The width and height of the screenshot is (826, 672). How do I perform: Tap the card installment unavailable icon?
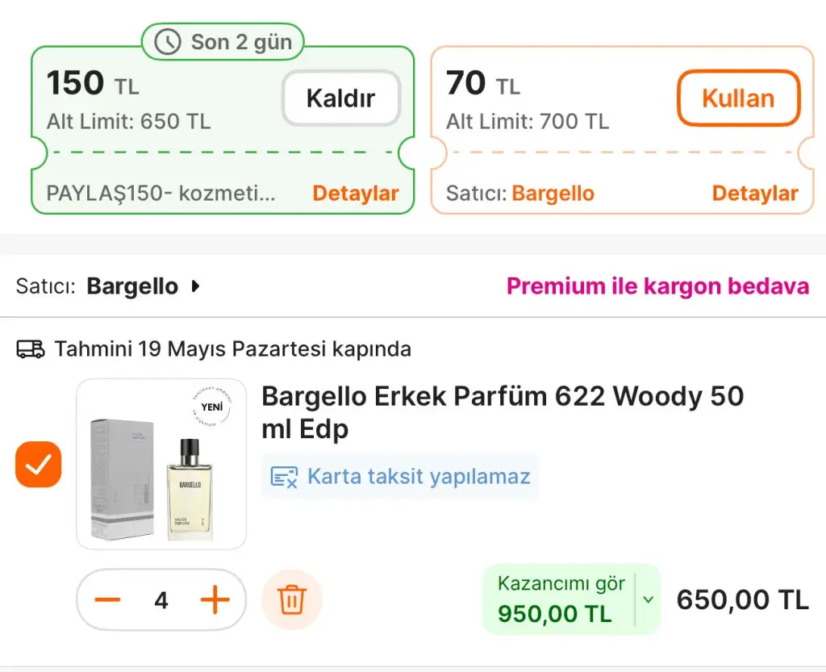coord(284,477)
